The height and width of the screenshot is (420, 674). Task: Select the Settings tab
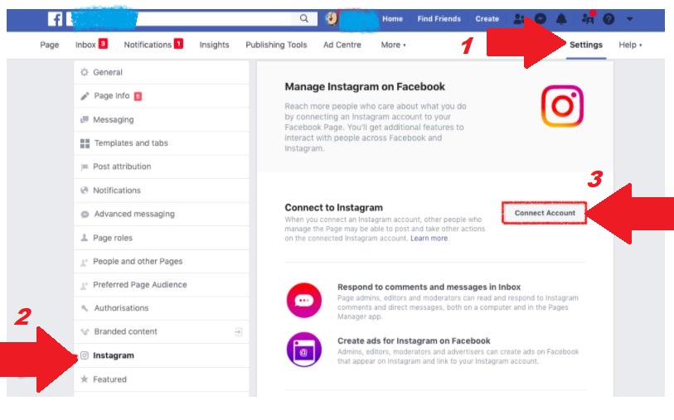586,45
